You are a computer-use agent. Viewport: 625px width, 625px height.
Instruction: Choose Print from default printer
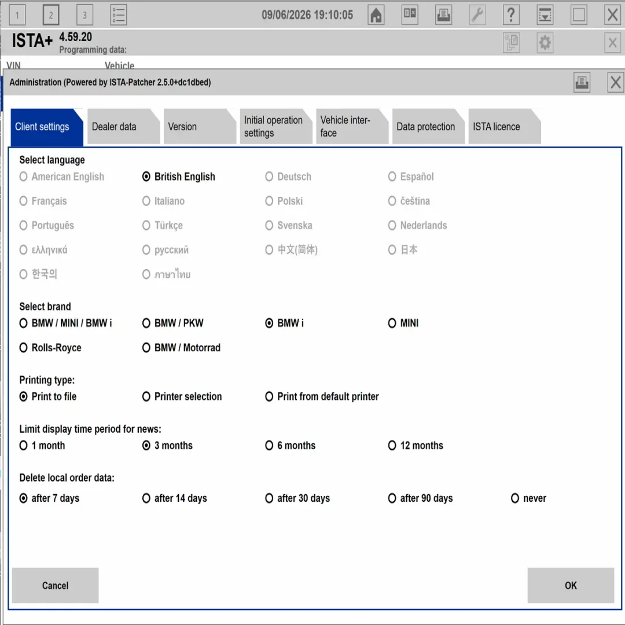pyautogui.click(x=322, y=396)
